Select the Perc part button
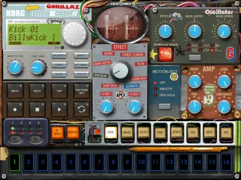Image resolution: width=241 pixels, height=180 pixels. [160, 132]
